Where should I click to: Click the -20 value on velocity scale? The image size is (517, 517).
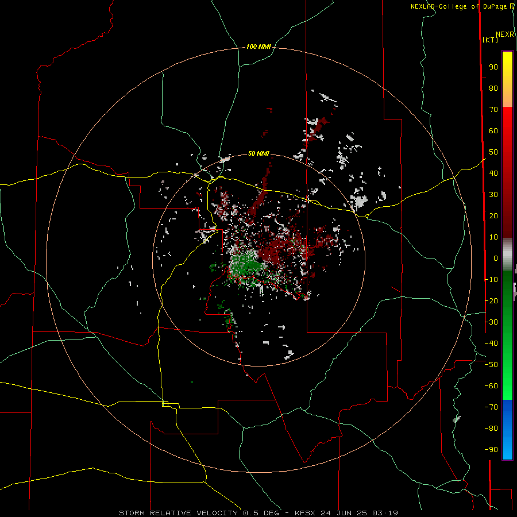[x=491, y=300]
